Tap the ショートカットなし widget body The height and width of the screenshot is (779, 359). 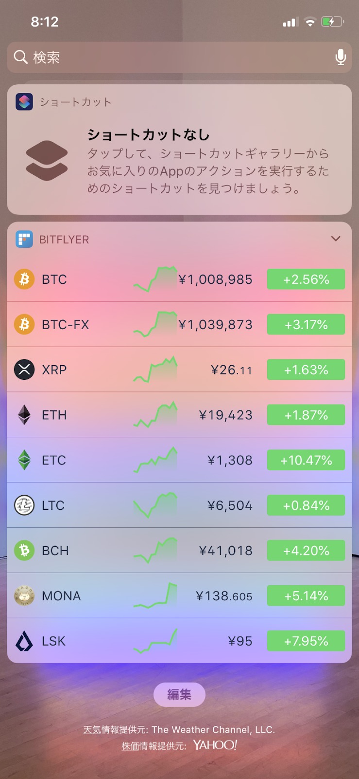pyautogui.click(x=179, y=162)
